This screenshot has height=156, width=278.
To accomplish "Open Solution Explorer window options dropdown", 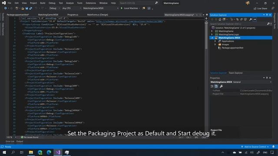I will 264,15.
